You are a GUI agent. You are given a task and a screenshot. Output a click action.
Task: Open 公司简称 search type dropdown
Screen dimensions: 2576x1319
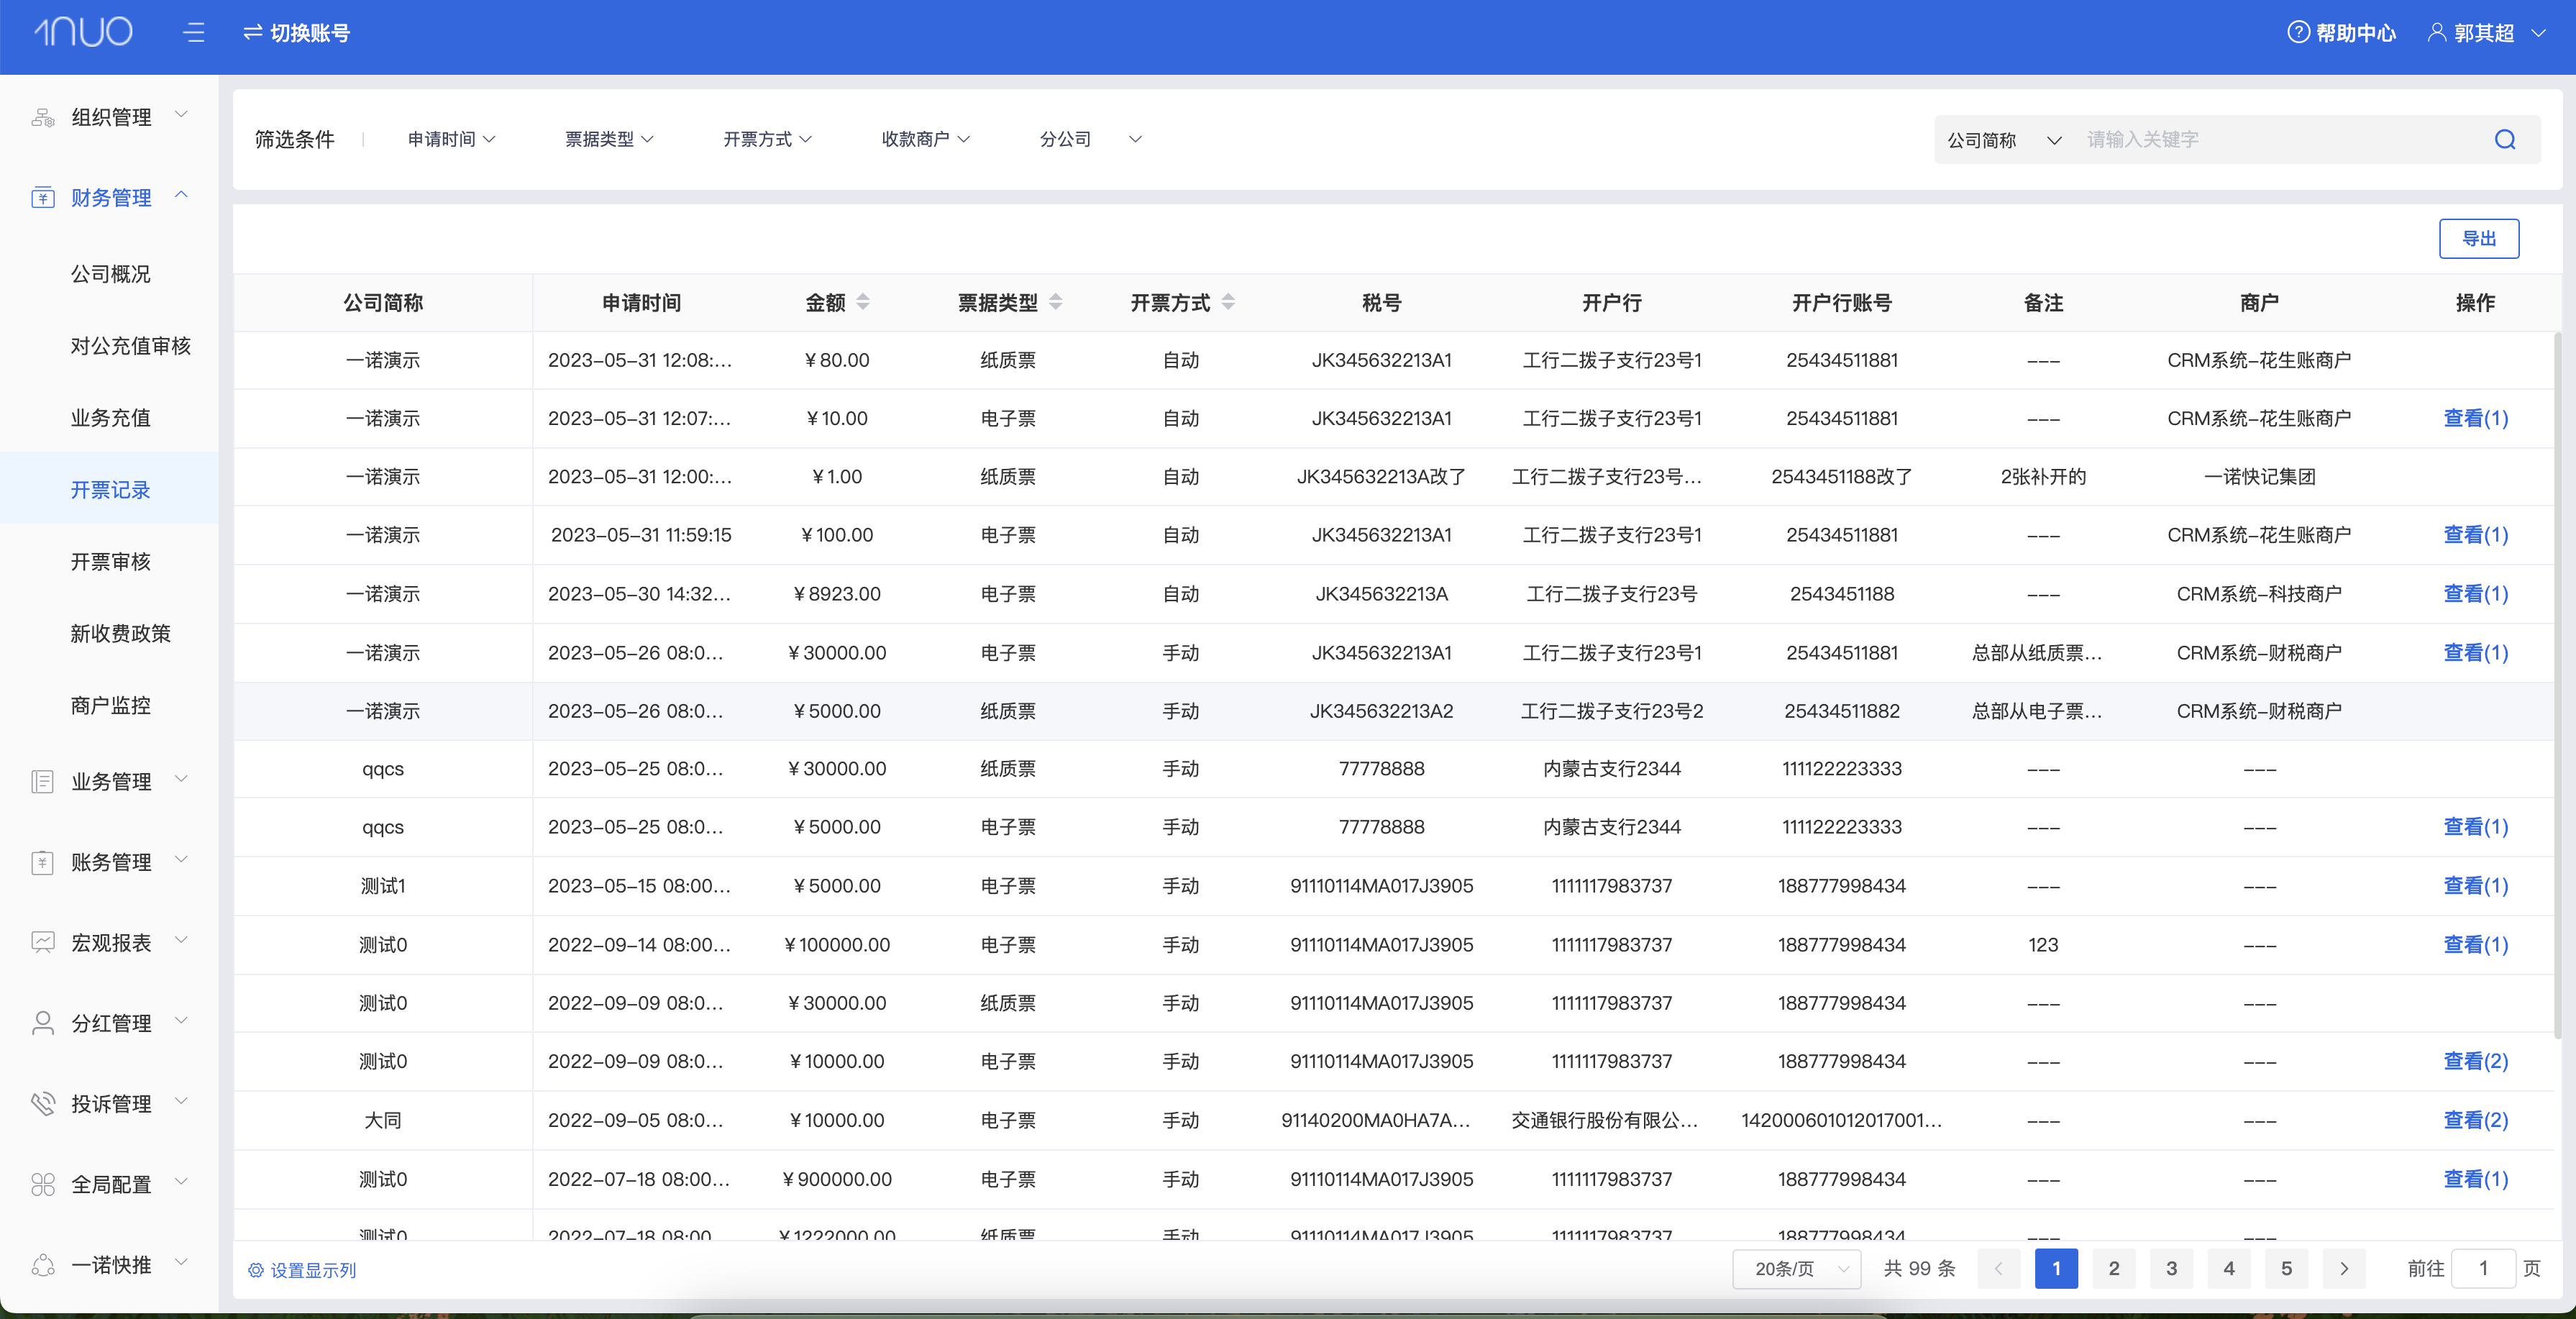(x=2004, y=140)
